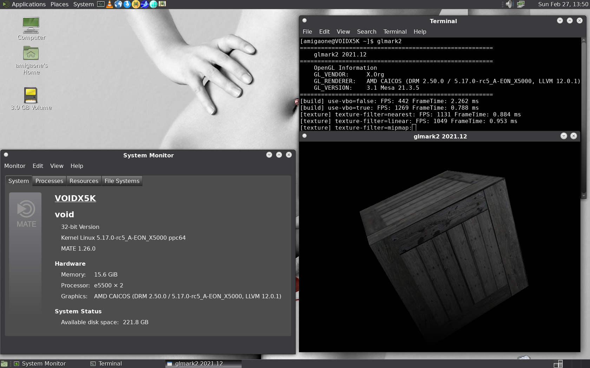Open System Monitor's View menu
The image size is (590, 368).
tap(57, 166)
